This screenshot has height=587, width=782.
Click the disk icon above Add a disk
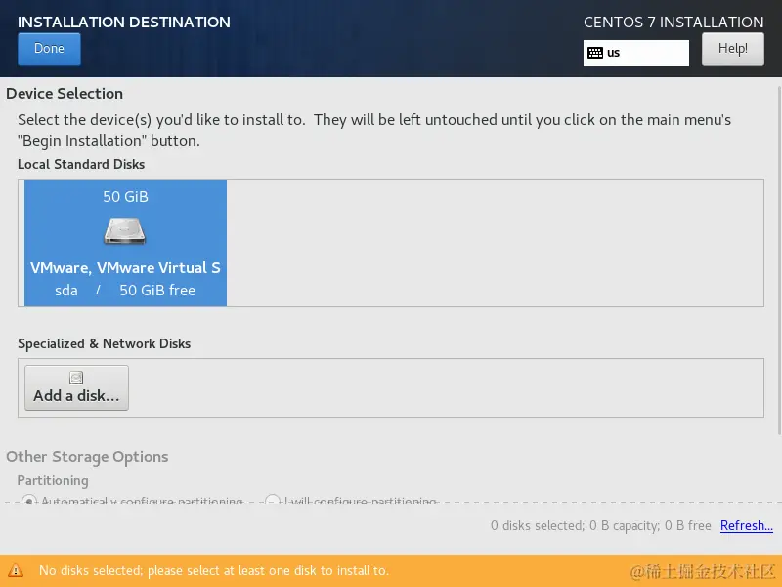76,378
